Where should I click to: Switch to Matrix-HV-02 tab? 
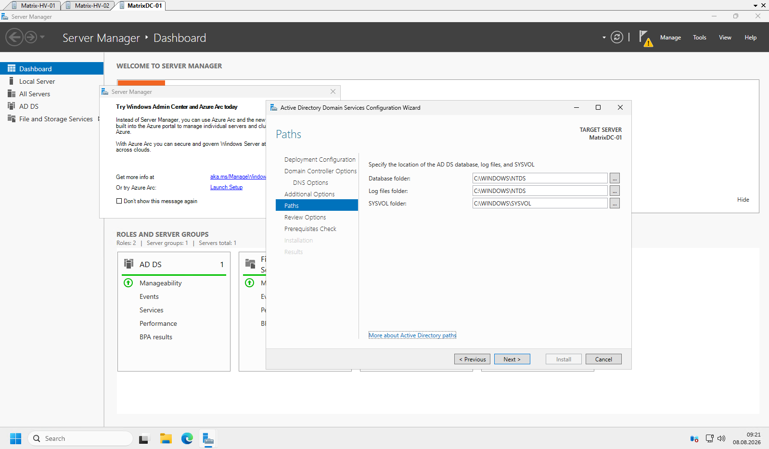[x=88, y=5]
